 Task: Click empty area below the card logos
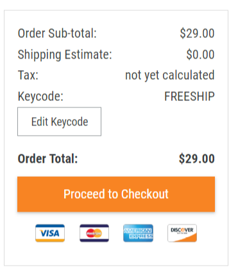tap(116, 254)
